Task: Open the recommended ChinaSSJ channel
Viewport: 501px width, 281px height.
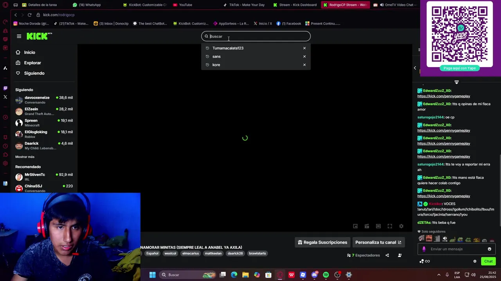Action: [44, 188]
